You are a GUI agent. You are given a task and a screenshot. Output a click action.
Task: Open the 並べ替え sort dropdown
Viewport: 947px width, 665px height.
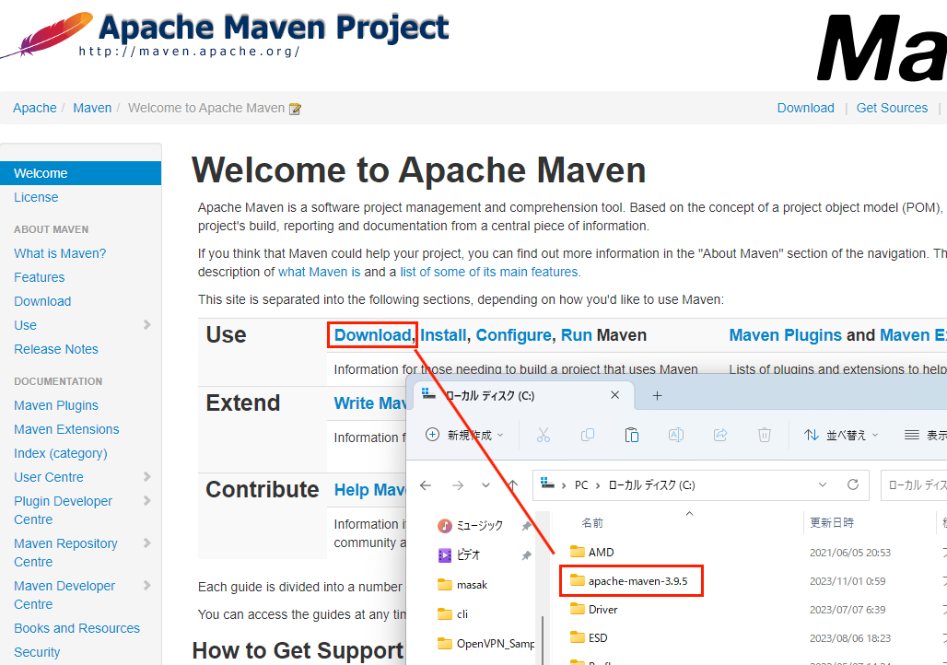coord(841,435)
